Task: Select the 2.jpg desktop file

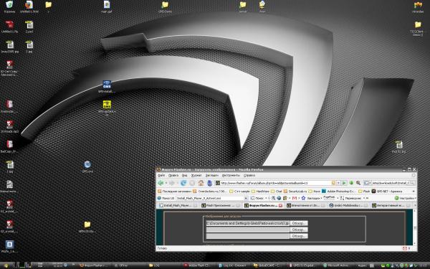Action: (29, 47)
